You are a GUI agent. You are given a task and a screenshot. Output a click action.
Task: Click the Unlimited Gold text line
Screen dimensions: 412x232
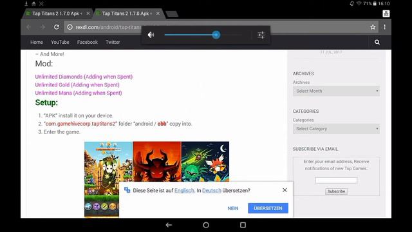(77, 84)
